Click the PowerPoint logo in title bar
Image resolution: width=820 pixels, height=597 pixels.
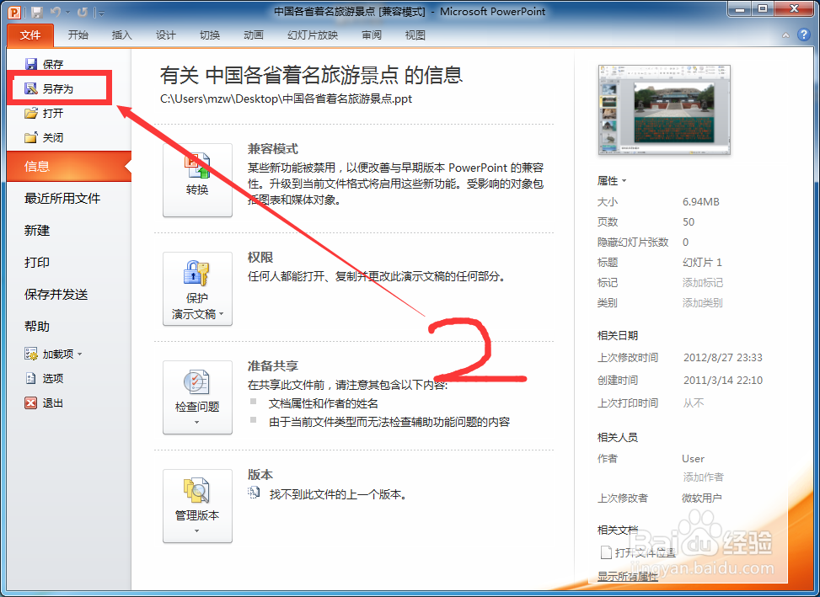coord(14,12)
